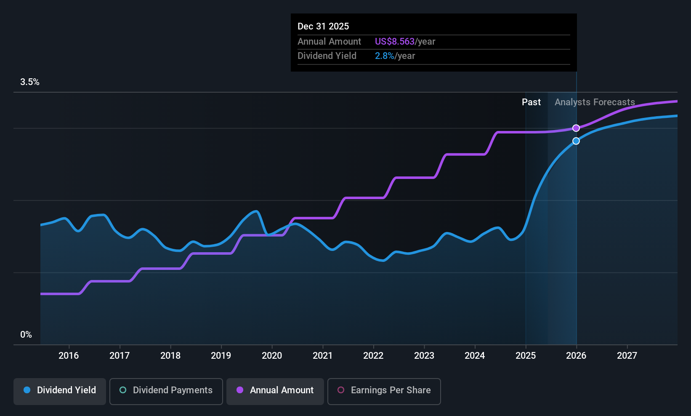The width and height of the screenshot is (691, 416).
Task: Click the hollow teal Dividend Payments circle
Action: 123,390
